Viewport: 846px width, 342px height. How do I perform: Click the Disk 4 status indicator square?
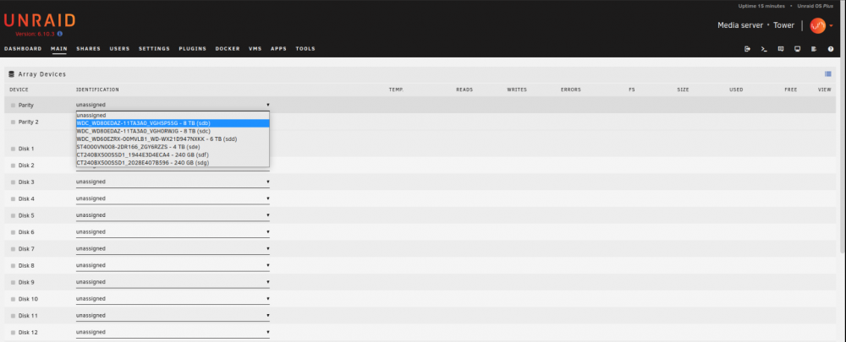[13, 198]
